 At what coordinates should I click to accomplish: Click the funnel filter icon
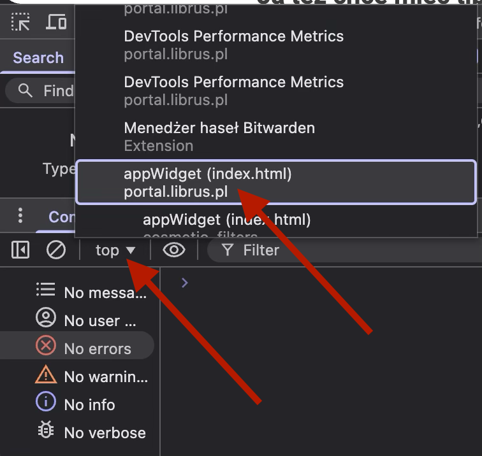coord(227,250)
